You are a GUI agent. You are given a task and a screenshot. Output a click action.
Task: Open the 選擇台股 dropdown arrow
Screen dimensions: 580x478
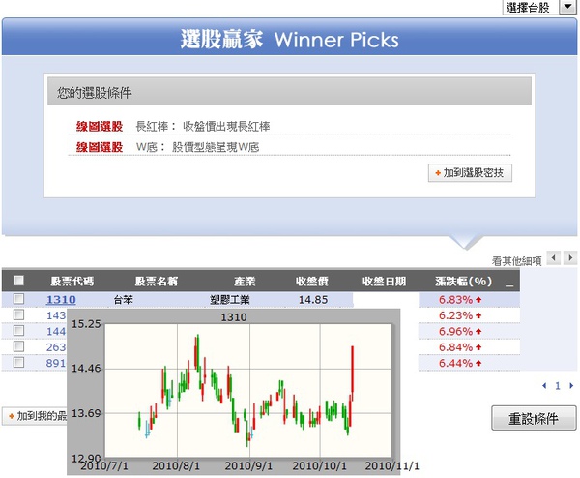pos(568,7)
